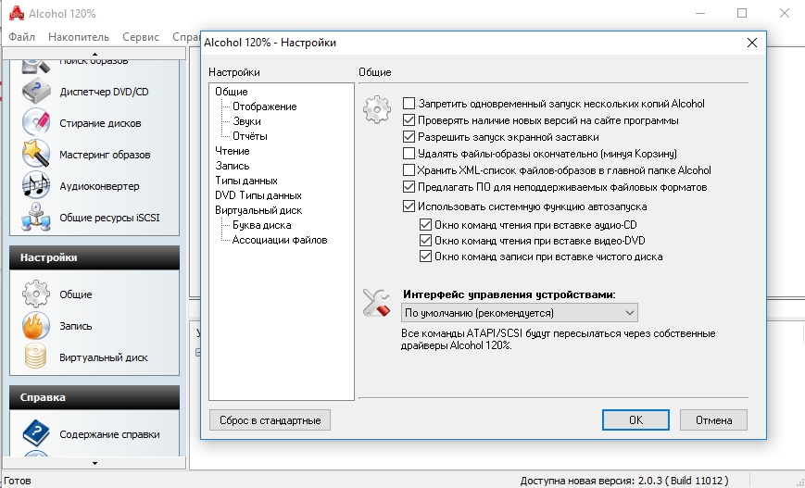Collapse the Настройки sidebar section header
Screen dimensions: 805x488
pyautogui.click(x=94, y=257)
